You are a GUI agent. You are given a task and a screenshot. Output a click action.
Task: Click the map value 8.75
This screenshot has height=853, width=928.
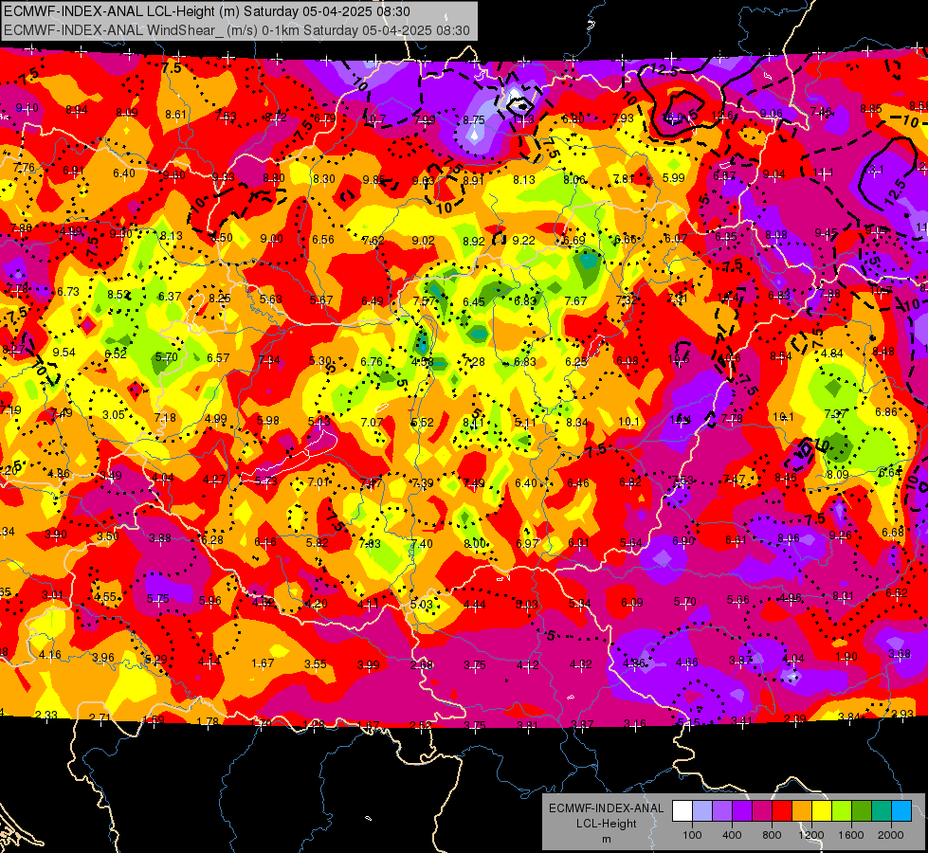point(474,119)
